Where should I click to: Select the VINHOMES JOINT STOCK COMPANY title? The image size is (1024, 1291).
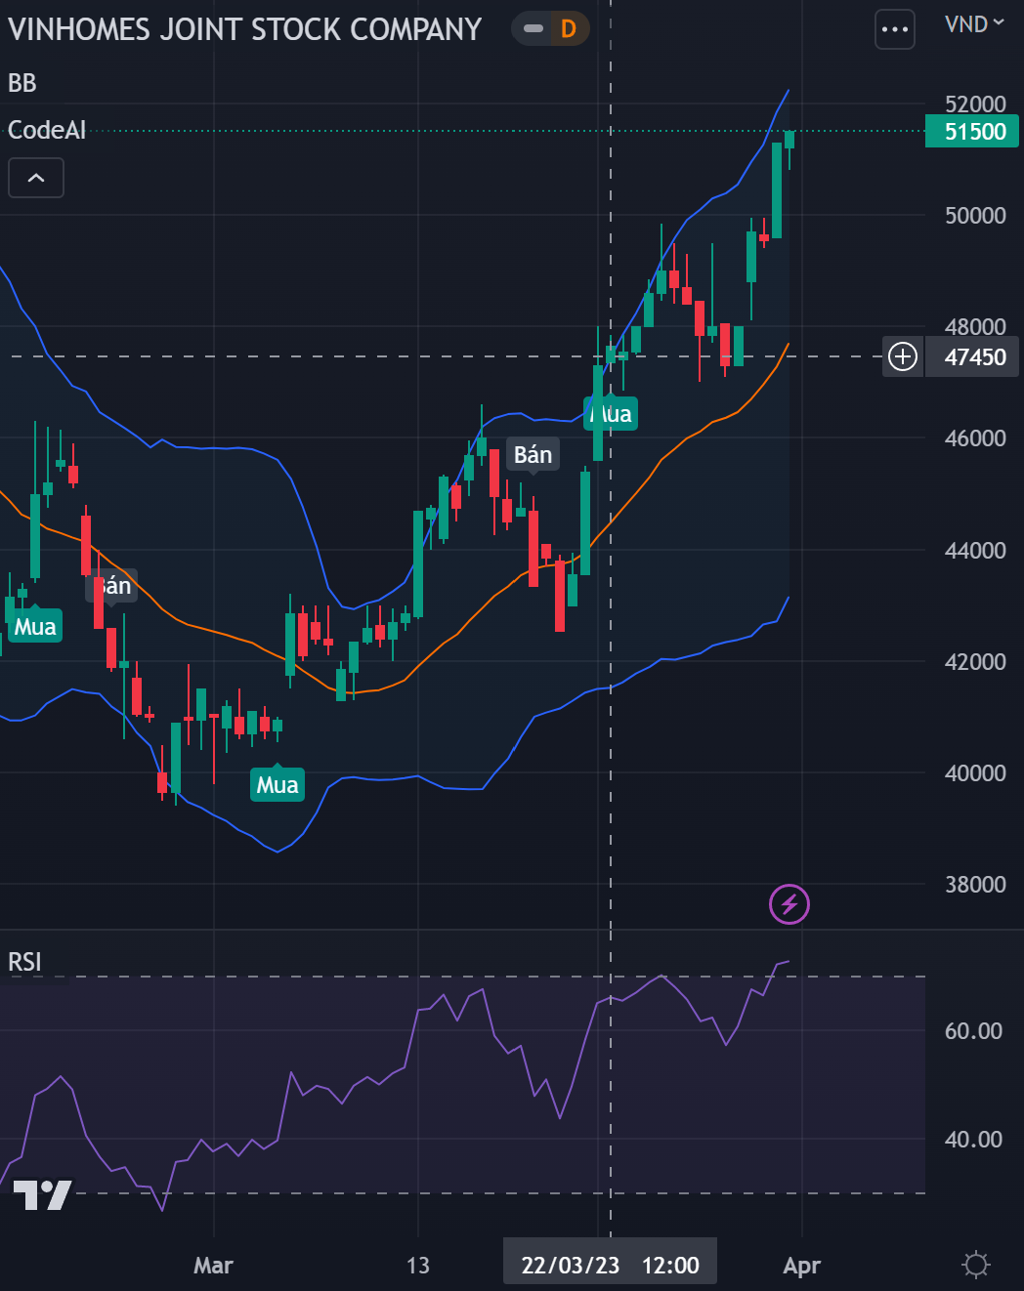(x=245, y=29)
